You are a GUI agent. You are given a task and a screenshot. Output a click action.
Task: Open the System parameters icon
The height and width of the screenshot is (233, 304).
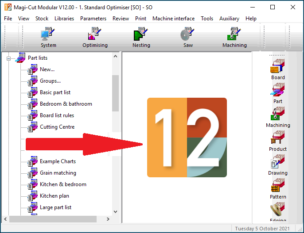48,34
